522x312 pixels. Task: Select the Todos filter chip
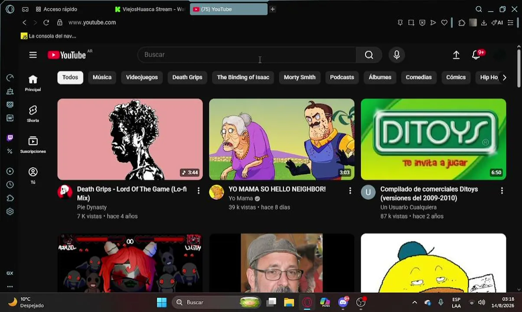tap(70, 78)
